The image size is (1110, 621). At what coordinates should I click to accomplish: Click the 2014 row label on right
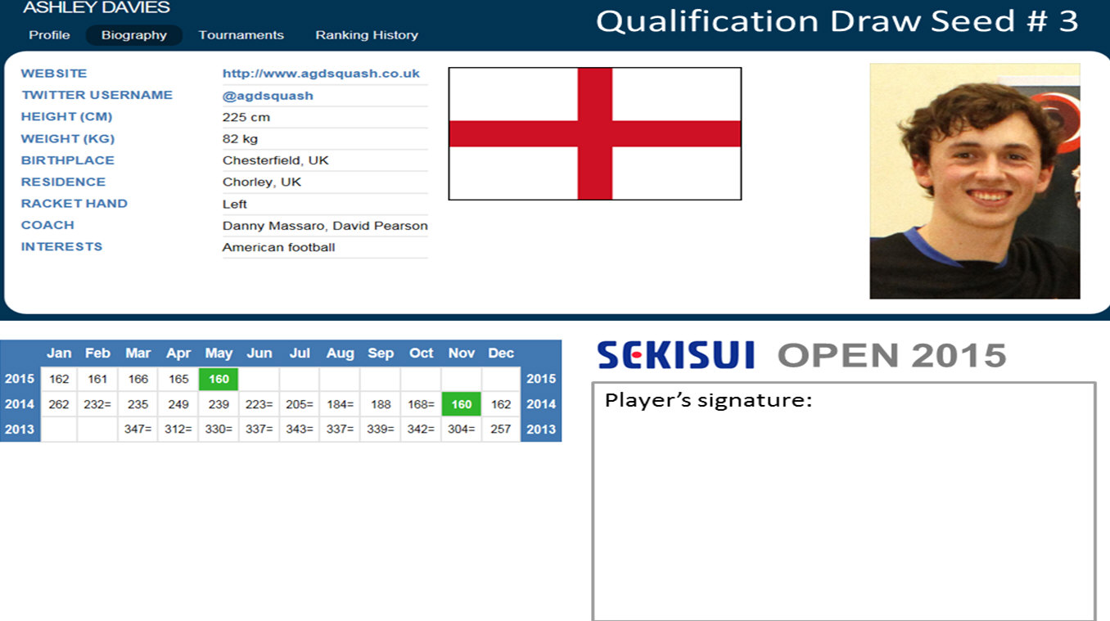(541, 404)
